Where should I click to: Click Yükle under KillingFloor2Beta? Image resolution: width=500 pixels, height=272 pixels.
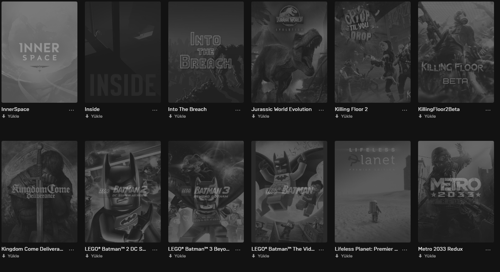click(x=427, y=116)
